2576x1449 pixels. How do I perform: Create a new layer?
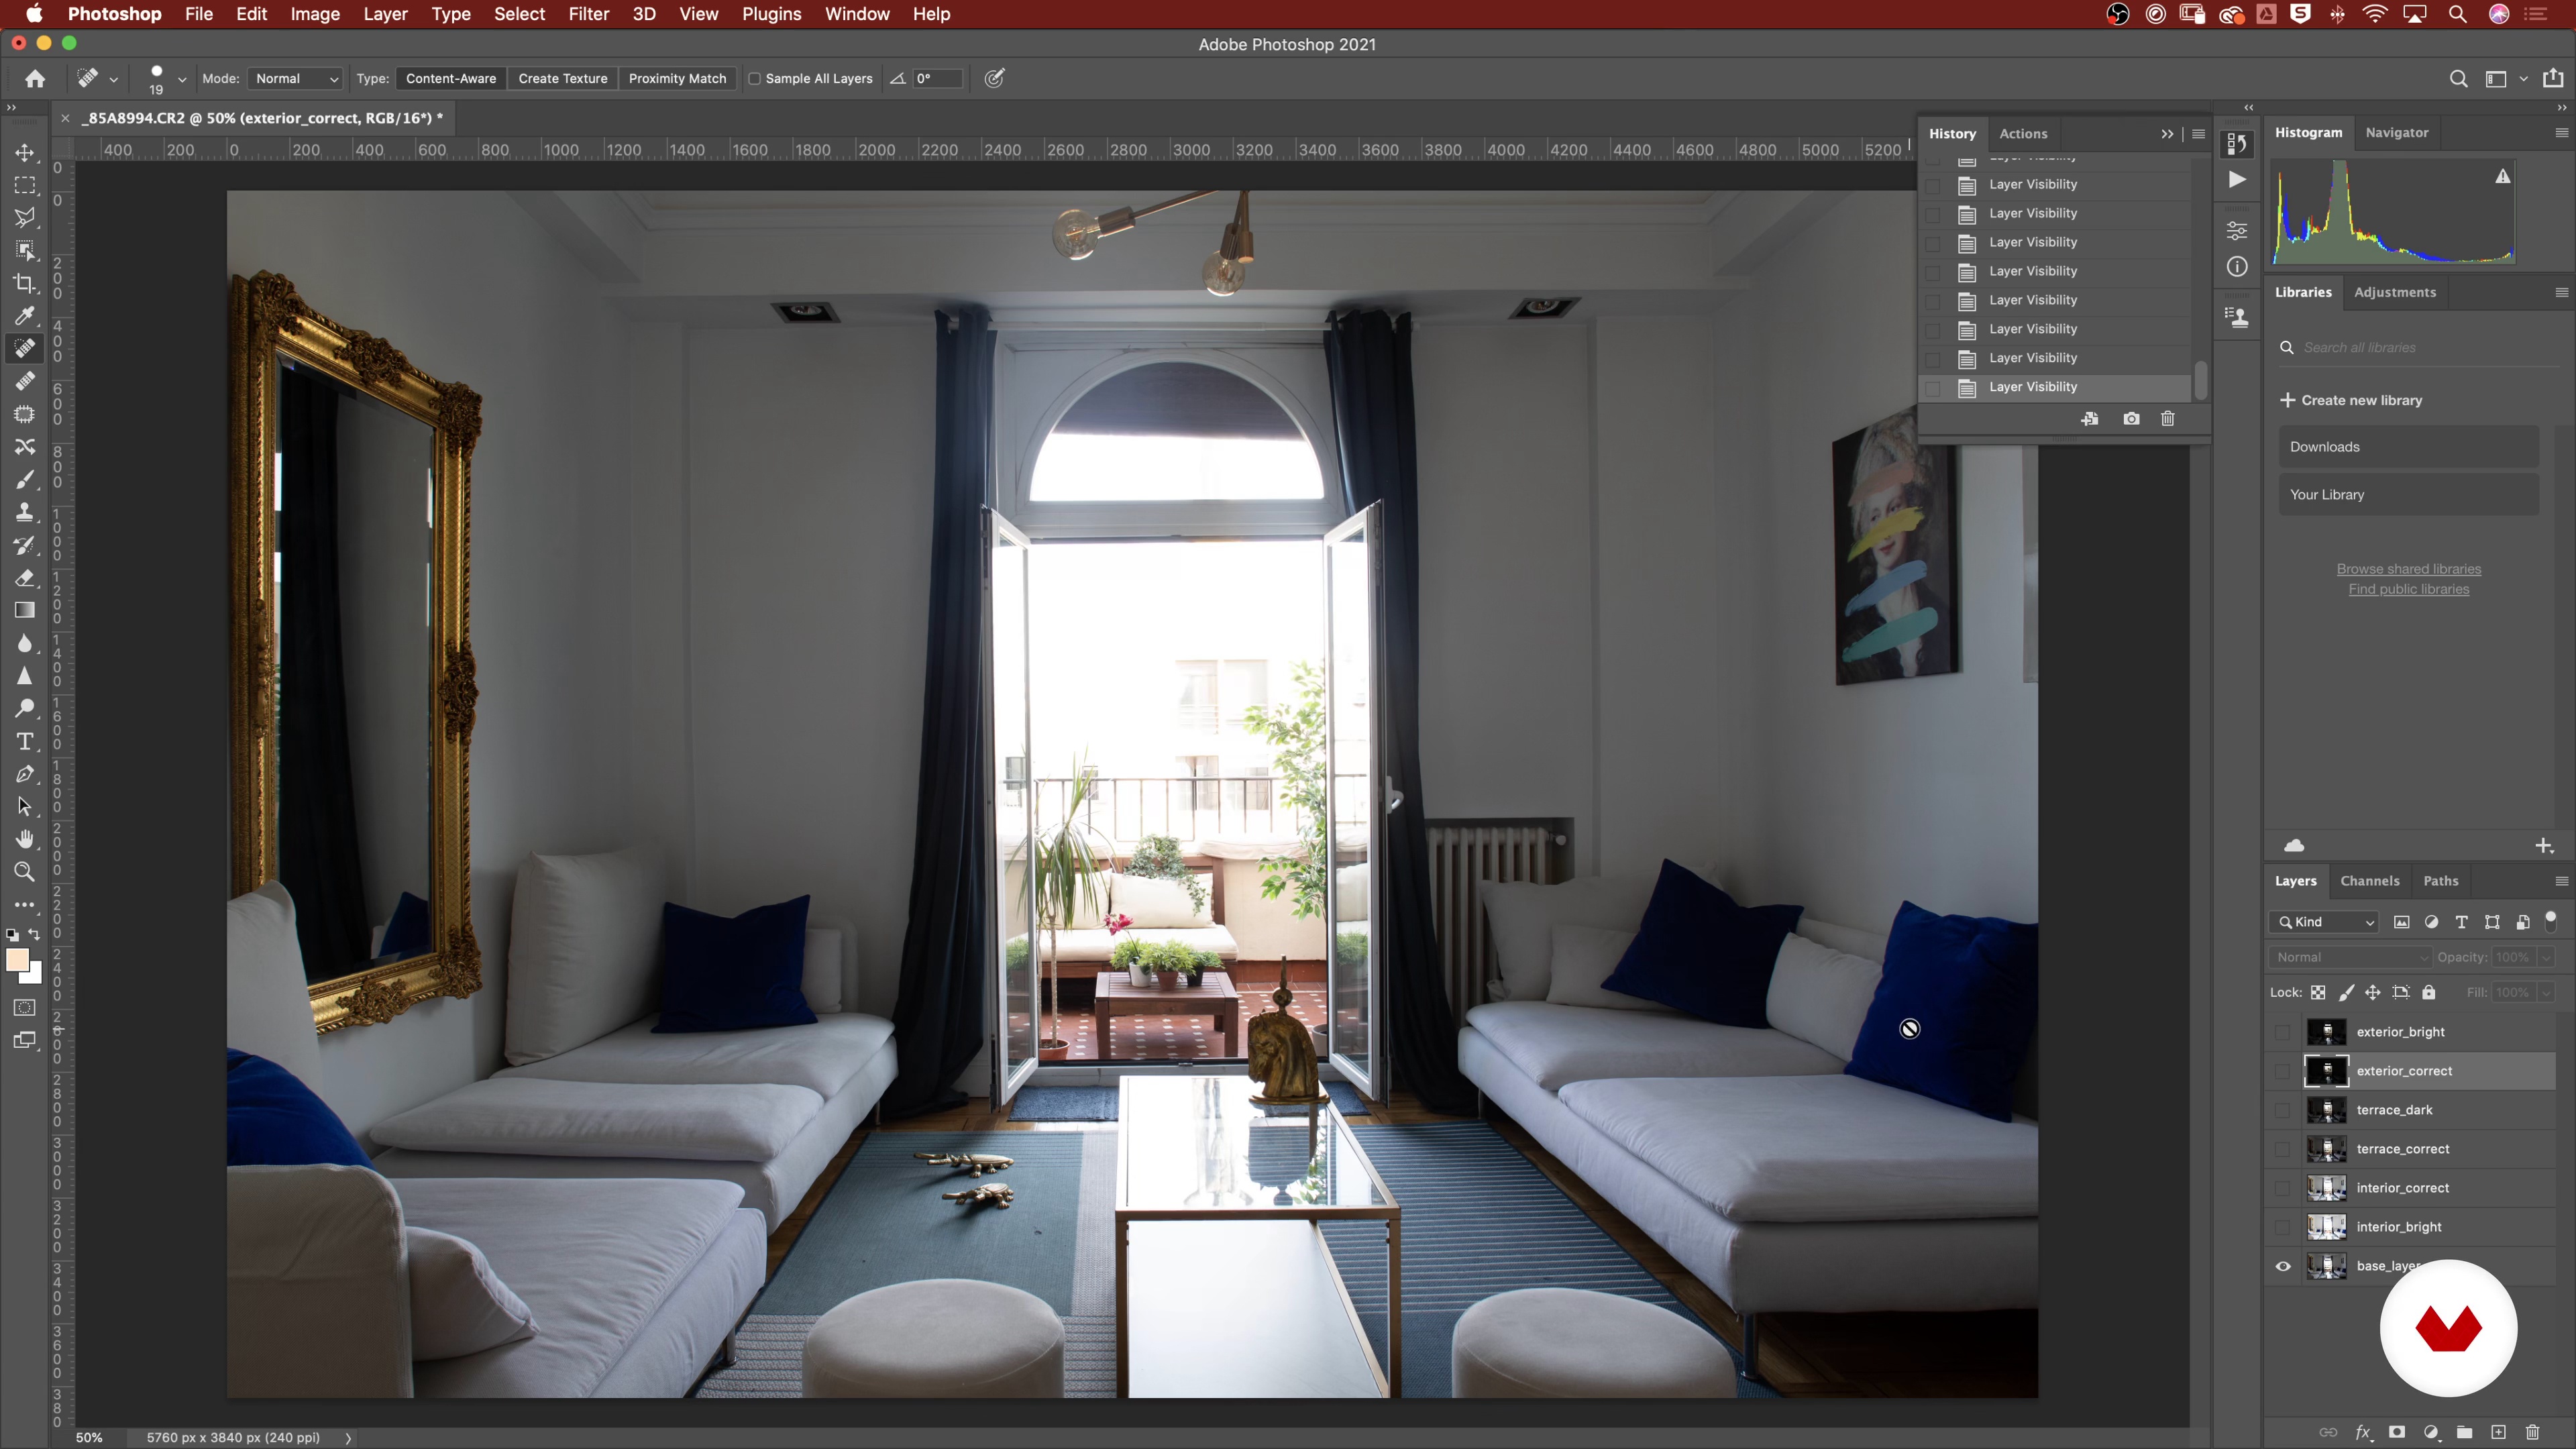[2498, 1432]
